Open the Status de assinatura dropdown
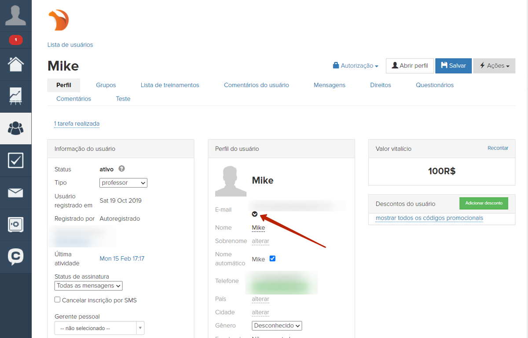The height and width of the screenshot is (338, 528). click(88, 286)
